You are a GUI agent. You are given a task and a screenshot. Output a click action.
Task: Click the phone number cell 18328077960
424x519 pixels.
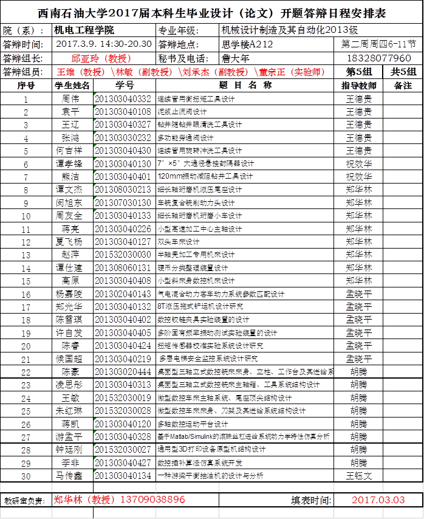coord(378,58)
